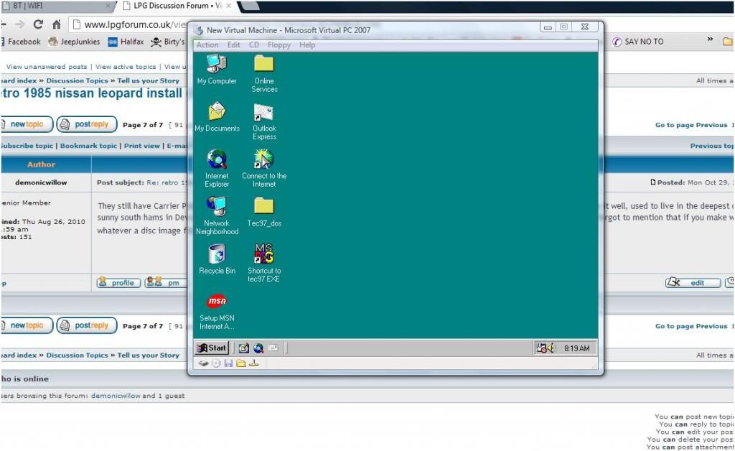The height and width of the screenshot is (451, 735).
Task: Launch Internet Explorer from quick launch
Action: pos(258,348)
